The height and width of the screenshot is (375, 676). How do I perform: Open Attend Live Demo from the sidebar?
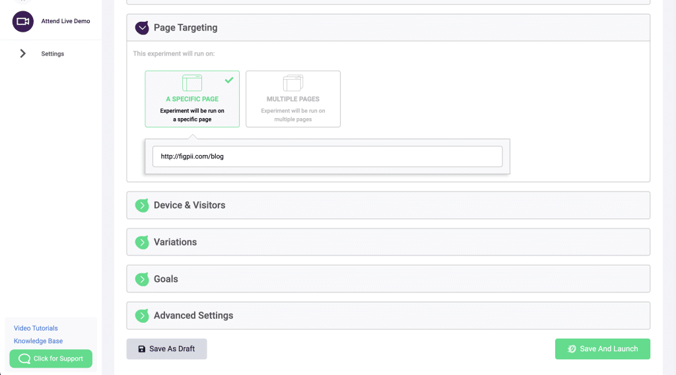[x=65, y=21]
